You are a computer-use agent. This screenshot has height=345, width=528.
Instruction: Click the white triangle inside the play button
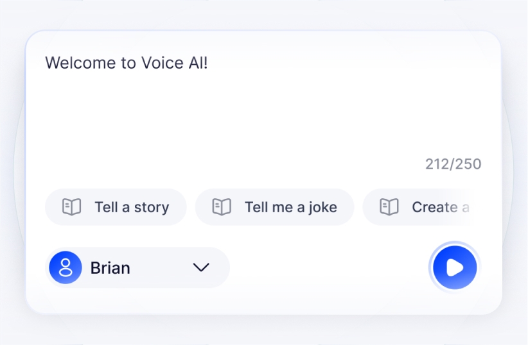455,267
